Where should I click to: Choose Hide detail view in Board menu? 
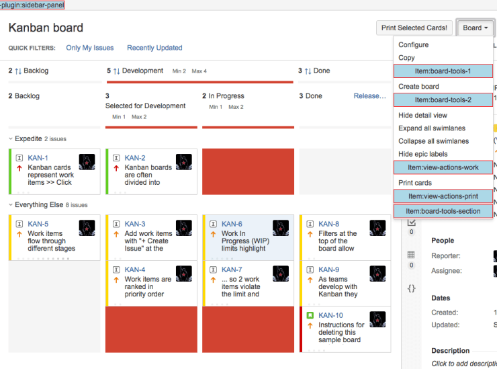(x=422, y=116)
